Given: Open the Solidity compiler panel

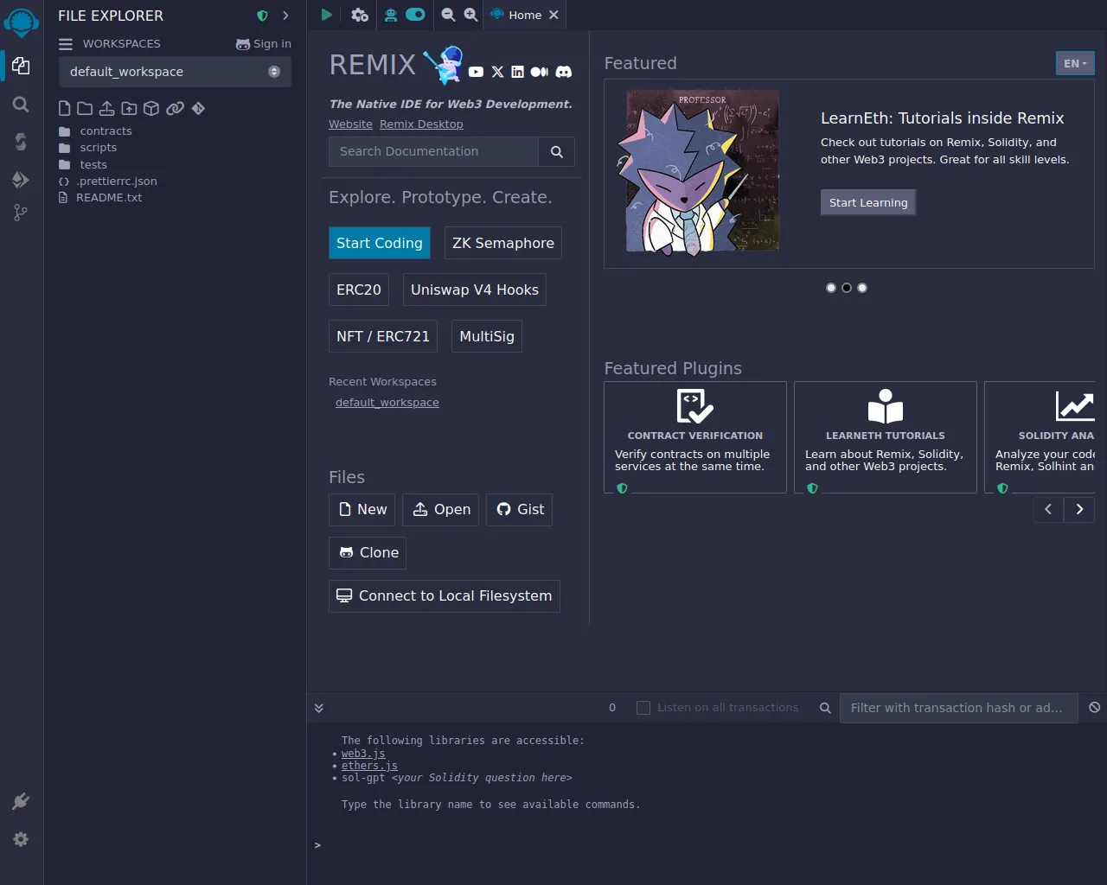Looking at the screenshot, I should point(22,142).
